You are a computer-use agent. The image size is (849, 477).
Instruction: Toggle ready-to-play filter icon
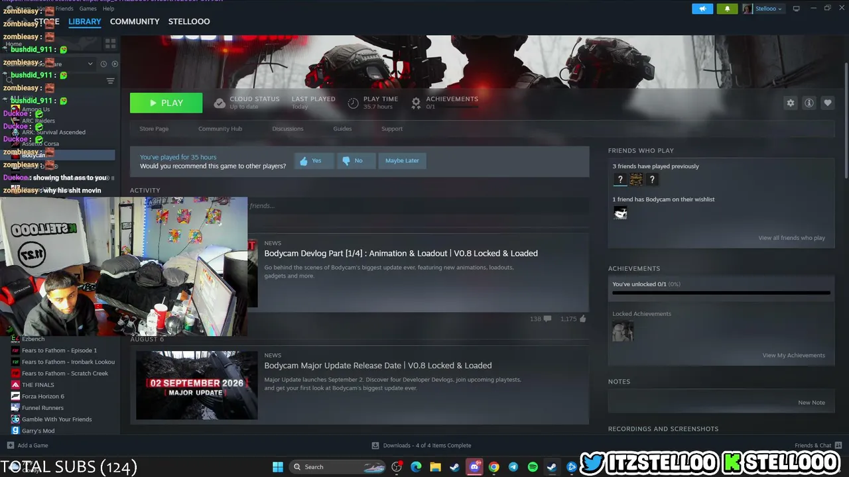[x=115, y=64]
